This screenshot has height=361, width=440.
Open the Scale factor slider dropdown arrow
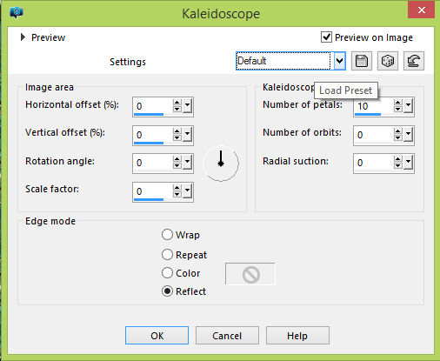pyautogui.click(x=188, y=191)
